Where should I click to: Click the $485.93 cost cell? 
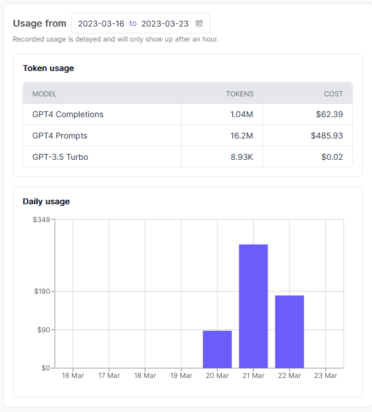tap(327, 136)
